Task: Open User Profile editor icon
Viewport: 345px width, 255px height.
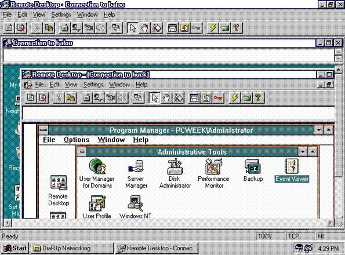Action: [97, 207]
